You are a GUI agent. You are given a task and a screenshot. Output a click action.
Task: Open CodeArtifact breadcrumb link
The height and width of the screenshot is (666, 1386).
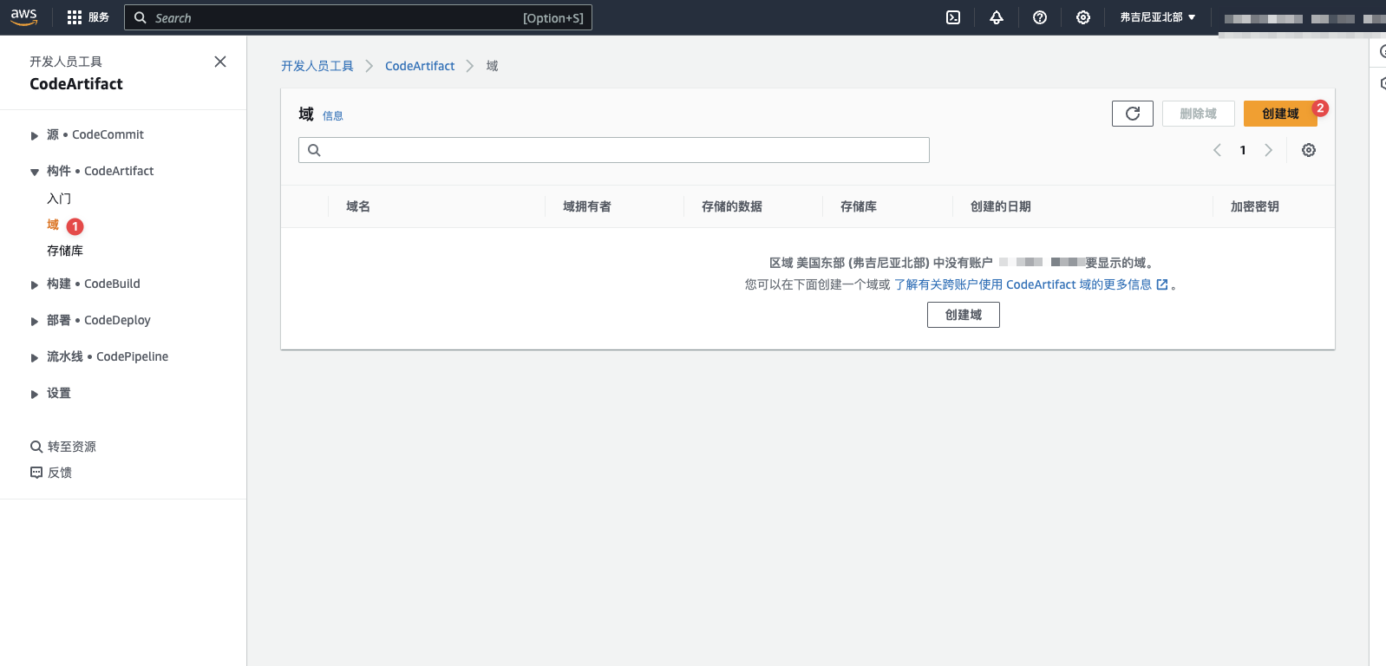420,66
